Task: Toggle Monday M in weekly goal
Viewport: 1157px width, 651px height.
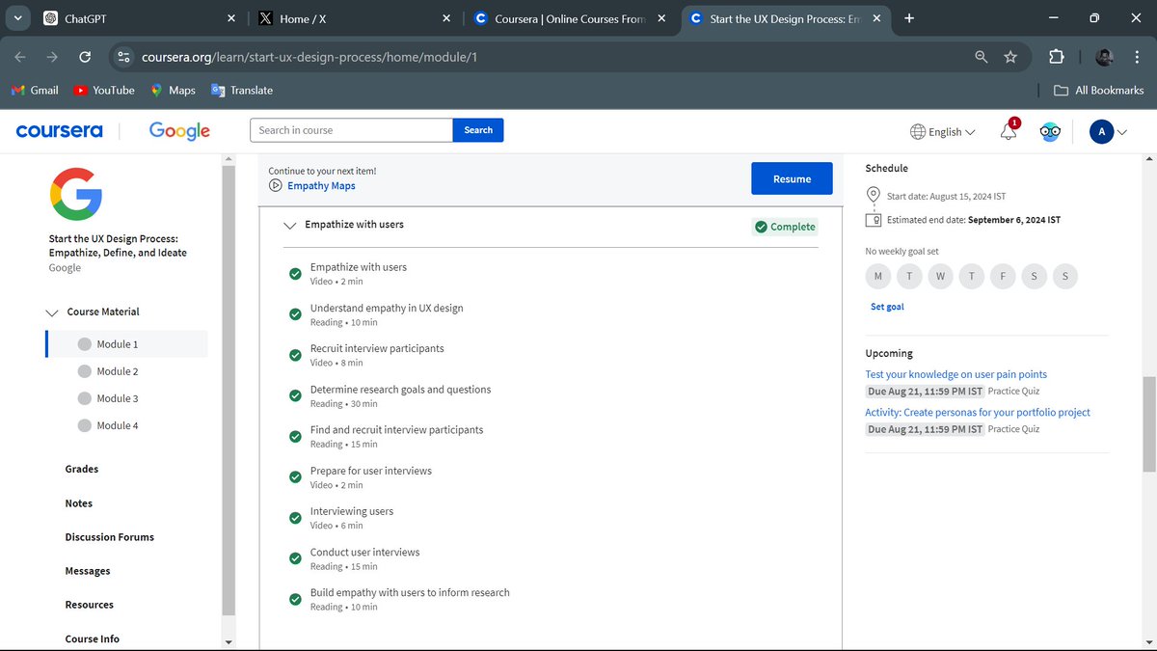Action: 878,277
